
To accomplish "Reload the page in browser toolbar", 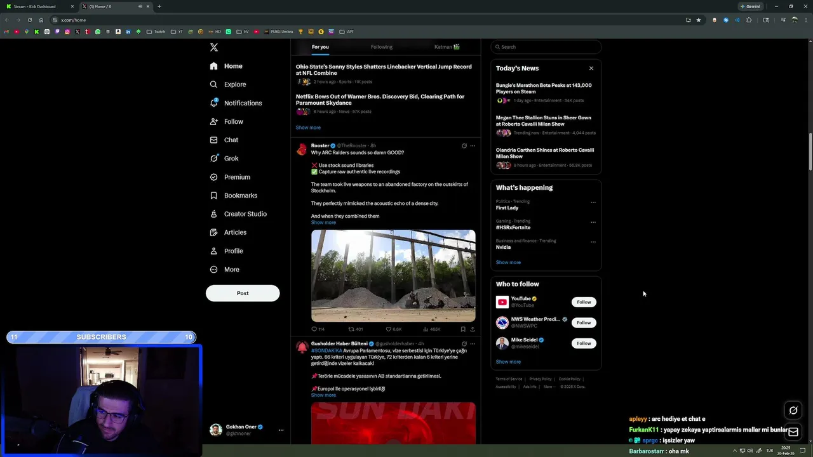I will [x=29, y=20].
